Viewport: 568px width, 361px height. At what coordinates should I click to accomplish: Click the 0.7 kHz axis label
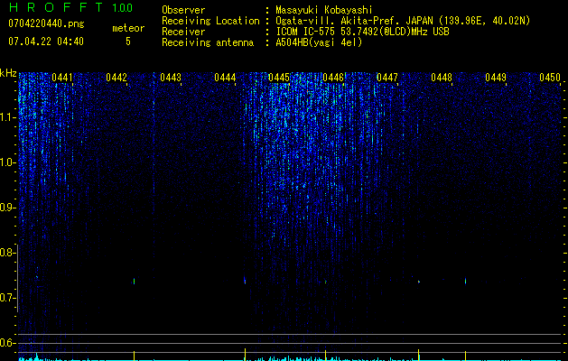tap(7, 298)
